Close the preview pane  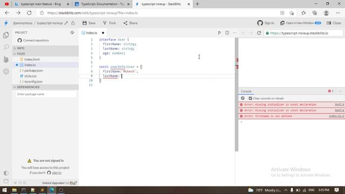click(x=334, y=23)
